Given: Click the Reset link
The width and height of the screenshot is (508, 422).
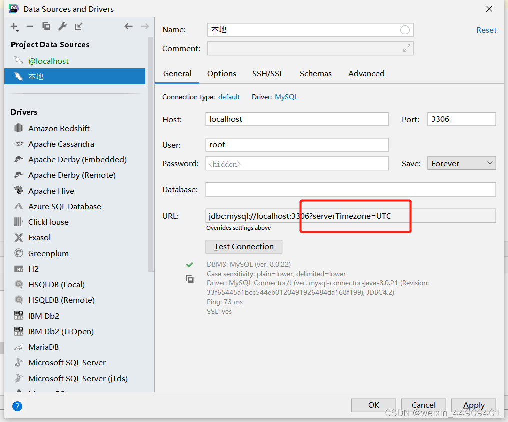Looking at the screenshot, I should click(486, 30).
